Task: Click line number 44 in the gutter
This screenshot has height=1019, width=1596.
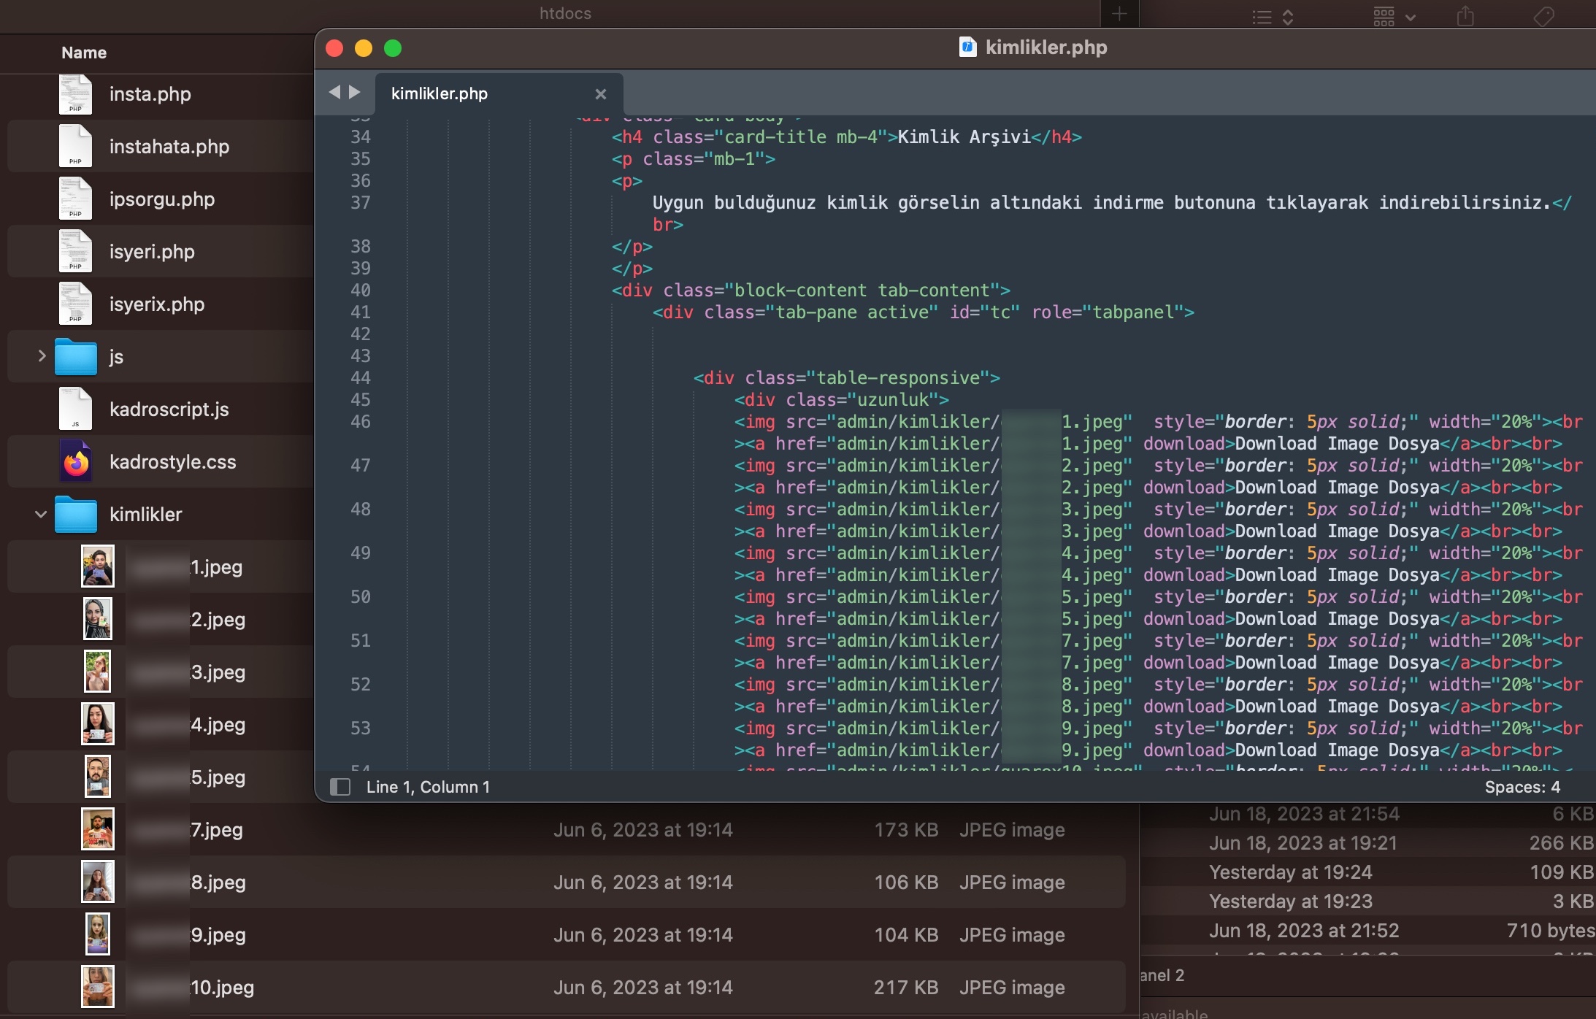Action: pos(361,378)
